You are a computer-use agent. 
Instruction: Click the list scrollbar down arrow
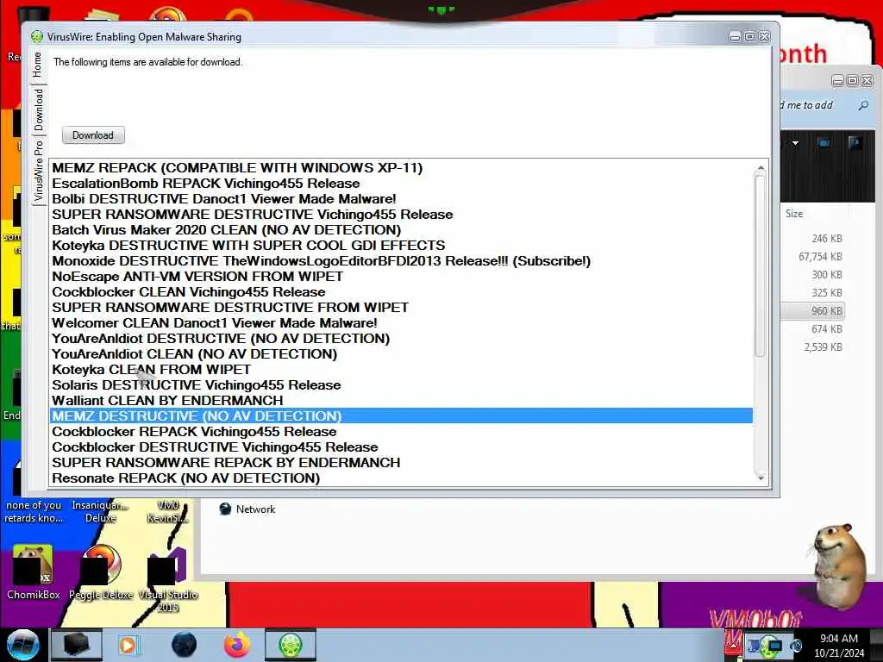(x=761, y=478)
